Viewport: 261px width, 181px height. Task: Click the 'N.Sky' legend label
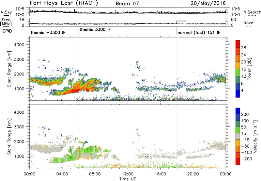(x=6, y=12)
